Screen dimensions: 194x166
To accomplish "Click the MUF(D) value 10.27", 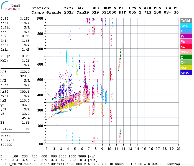I will (25, 56).
